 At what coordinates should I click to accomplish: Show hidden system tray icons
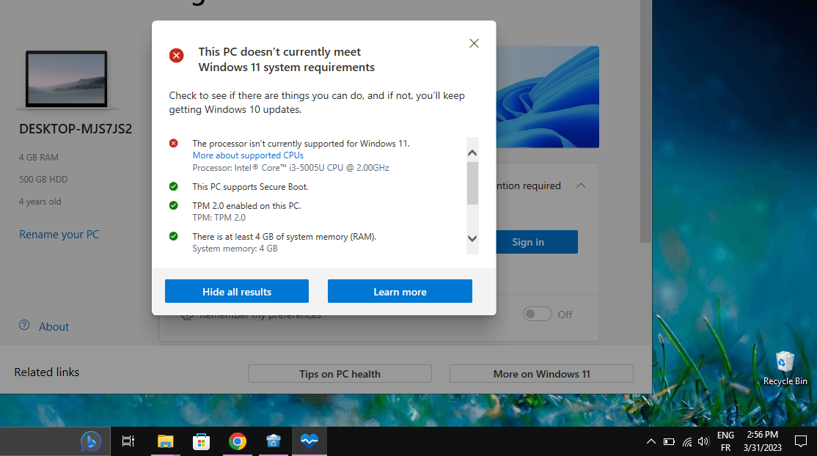click(651, 441)
